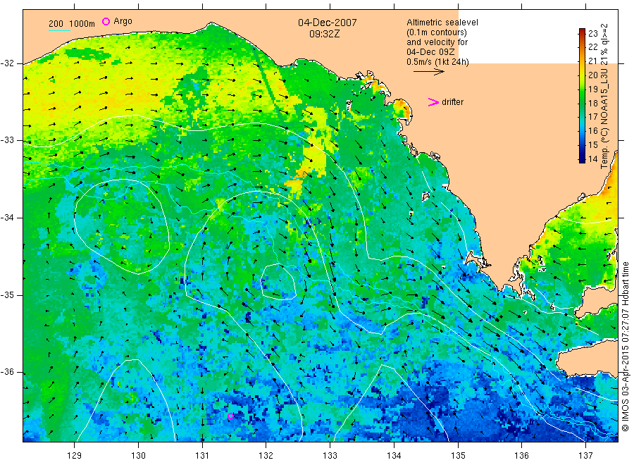
Task: Click the magenta Argo circle in legend
Action: [x=106, y=21]
